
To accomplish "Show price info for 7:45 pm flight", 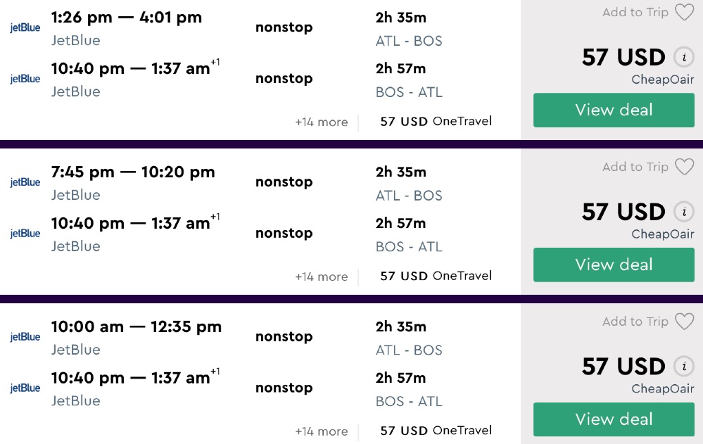I will [x=683, y=212].
